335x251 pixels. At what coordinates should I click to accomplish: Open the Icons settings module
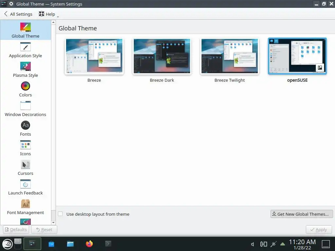point(26,149)
